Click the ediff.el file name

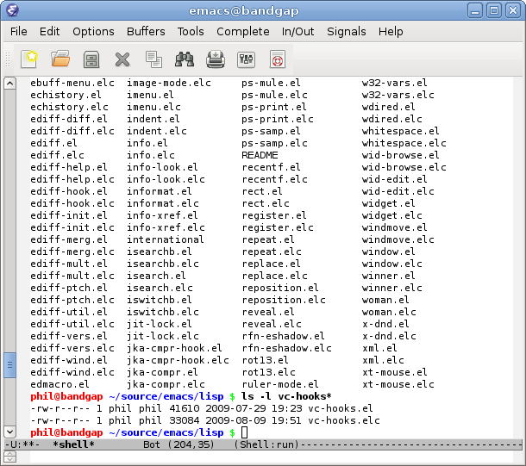[53, 143]
